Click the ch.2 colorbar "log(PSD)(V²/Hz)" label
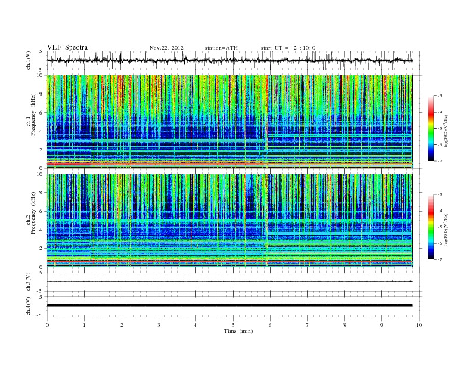The image size is (472, 365). 445,228
